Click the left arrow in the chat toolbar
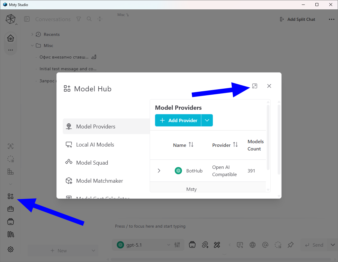 (x=230, y=245)
